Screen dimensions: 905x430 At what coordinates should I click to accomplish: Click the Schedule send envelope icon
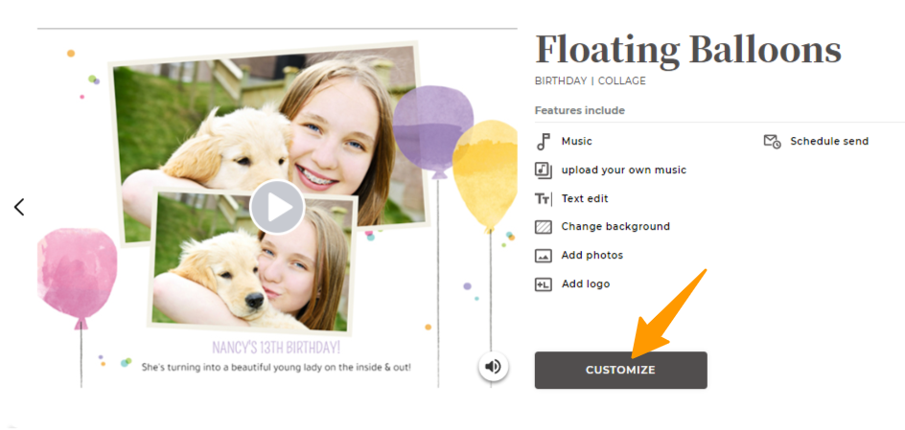[x=773, y=141]
